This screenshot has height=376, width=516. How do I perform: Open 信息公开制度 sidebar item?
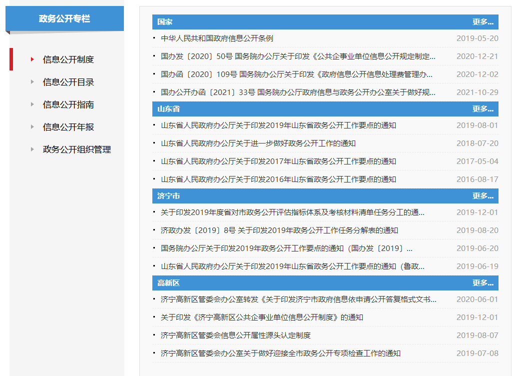[68, 59]
